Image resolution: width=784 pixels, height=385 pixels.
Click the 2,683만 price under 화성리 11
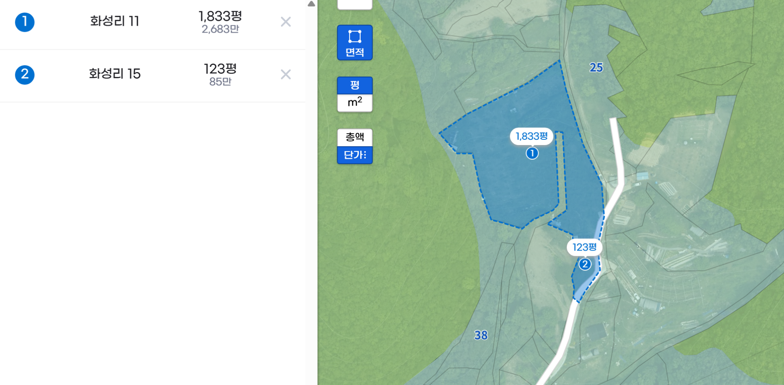click(220, 29)
